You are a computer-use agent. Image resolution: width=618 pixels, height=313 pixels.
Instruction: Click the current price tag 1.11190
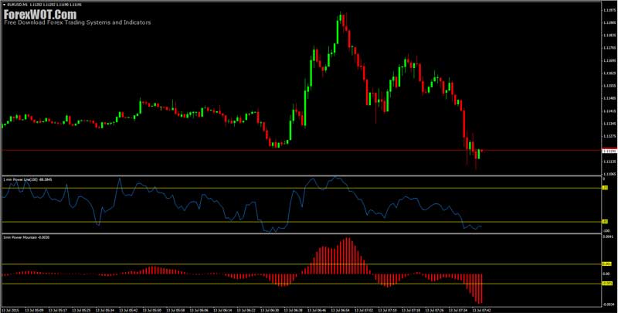point(609,151)
